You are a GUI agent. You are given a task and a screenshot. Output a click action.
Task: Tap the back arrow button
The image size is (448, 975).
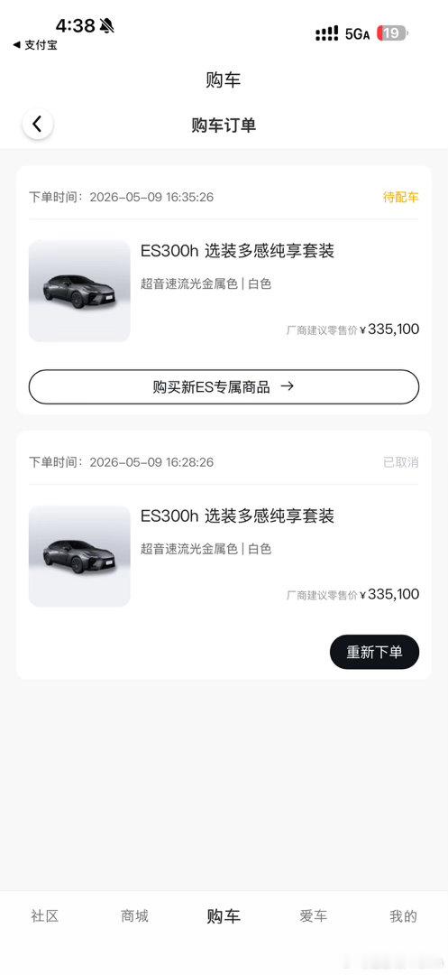tap(38, 125)
